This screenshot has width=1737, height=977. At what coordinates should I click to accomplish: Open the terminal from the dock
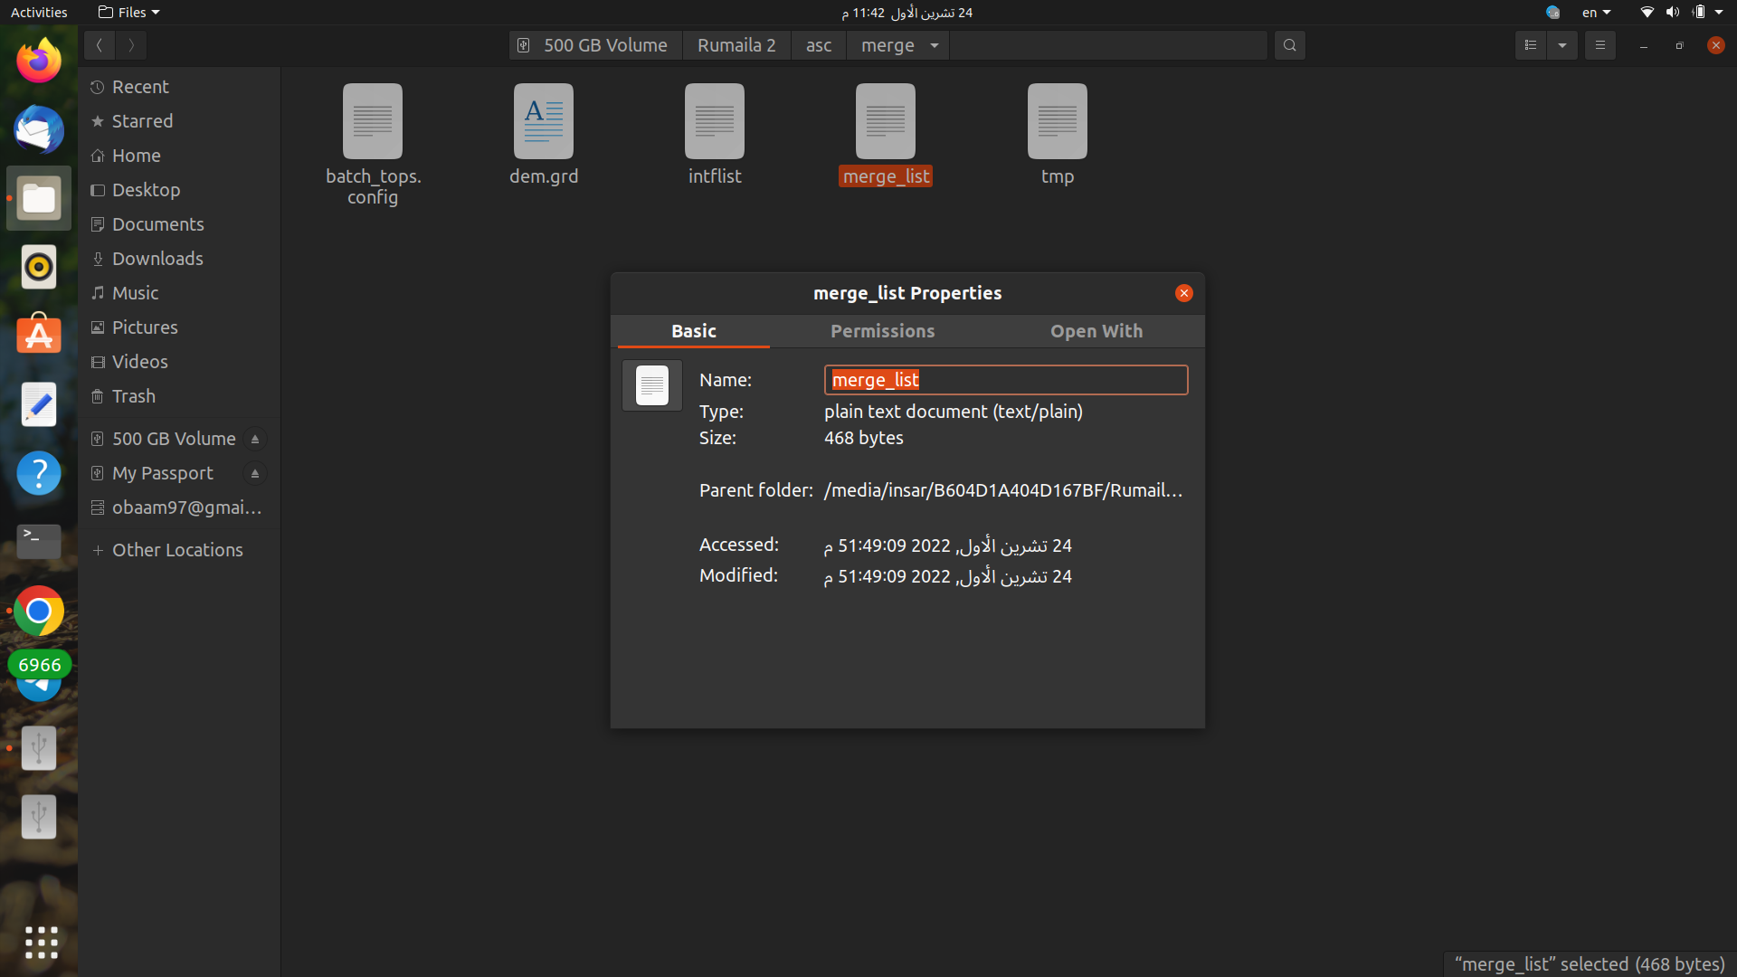38,541
